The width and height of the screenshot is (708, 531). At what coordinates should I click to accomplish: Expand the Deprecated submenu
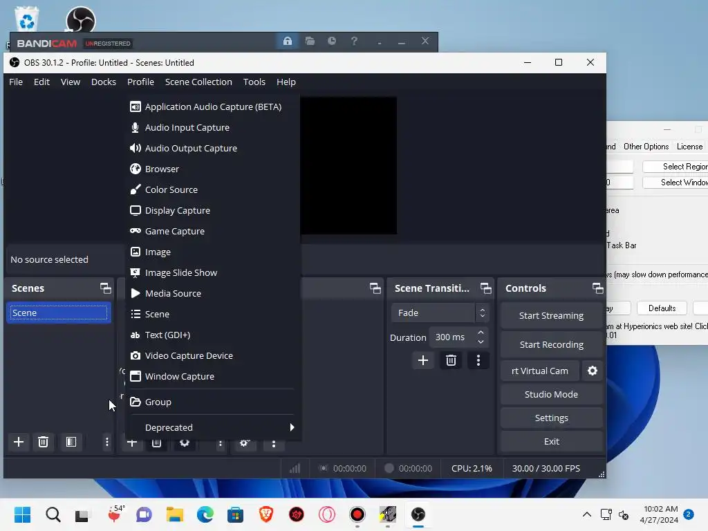tap(212, 427)
